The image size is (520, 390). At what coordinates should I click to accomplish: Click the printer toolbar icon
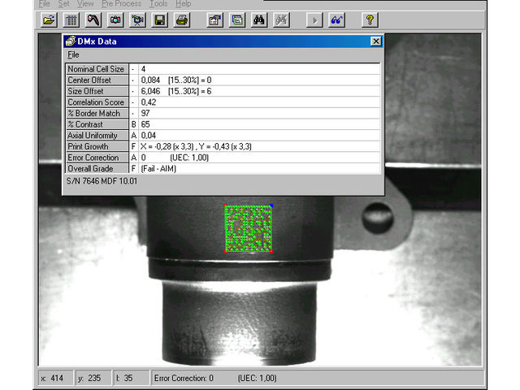pos(182,19)
